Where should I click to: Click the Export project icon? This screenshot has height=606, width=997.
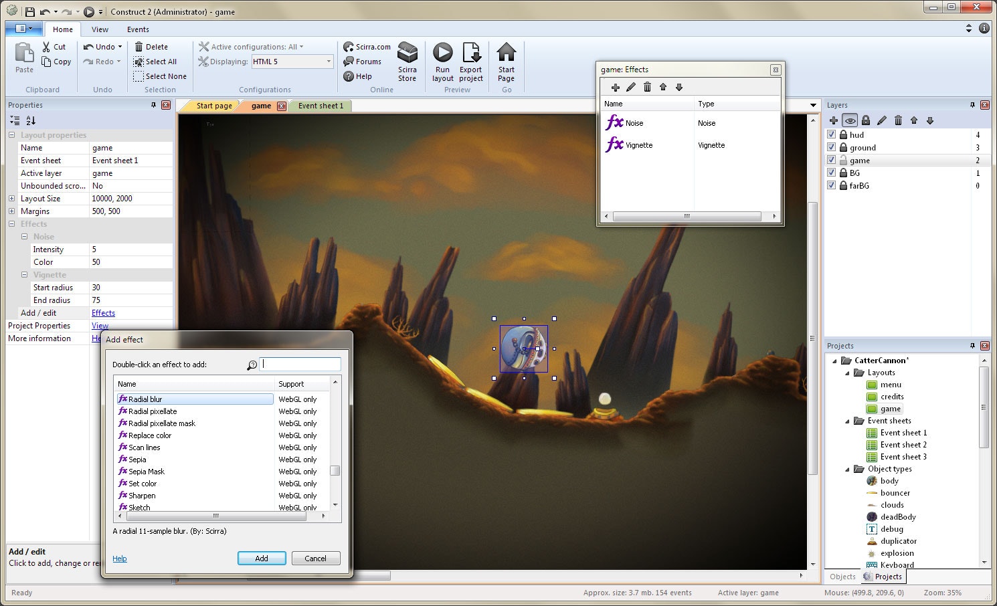click(x=471, y=59)
